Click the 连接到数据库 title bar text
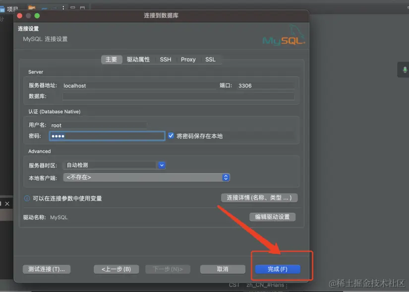Screen dimensions: 409x292 (161, 16)
